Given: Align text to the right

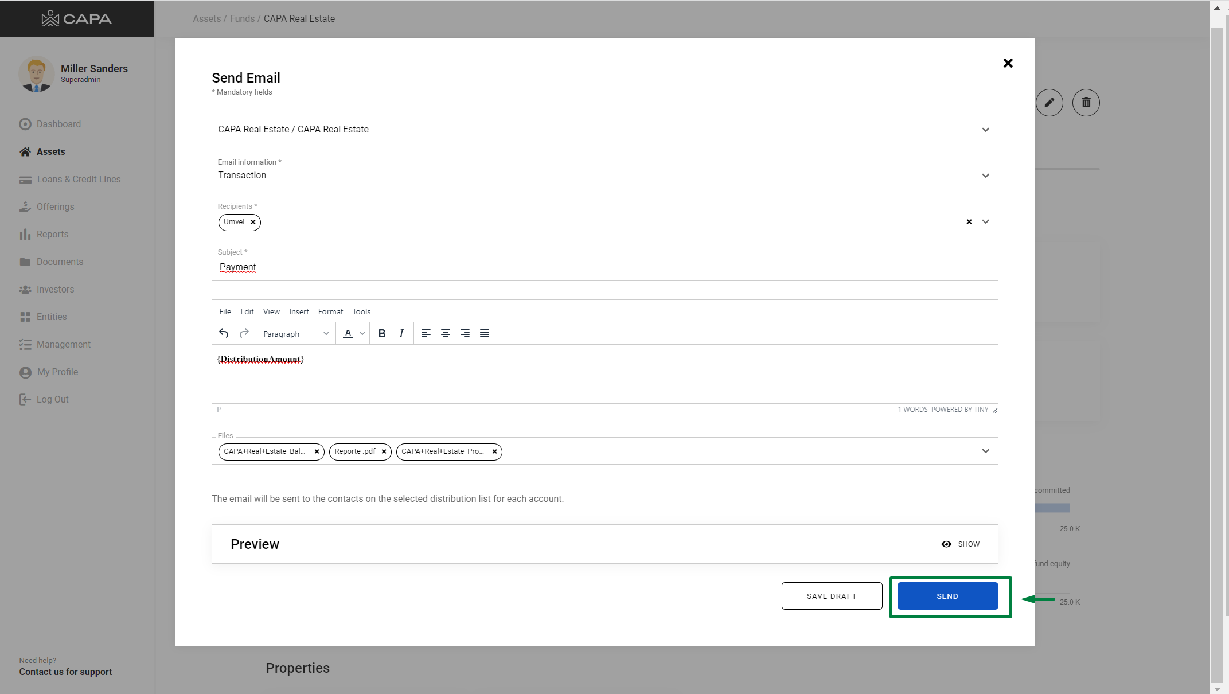Looking at the screenshot, I should click(465, 333).
